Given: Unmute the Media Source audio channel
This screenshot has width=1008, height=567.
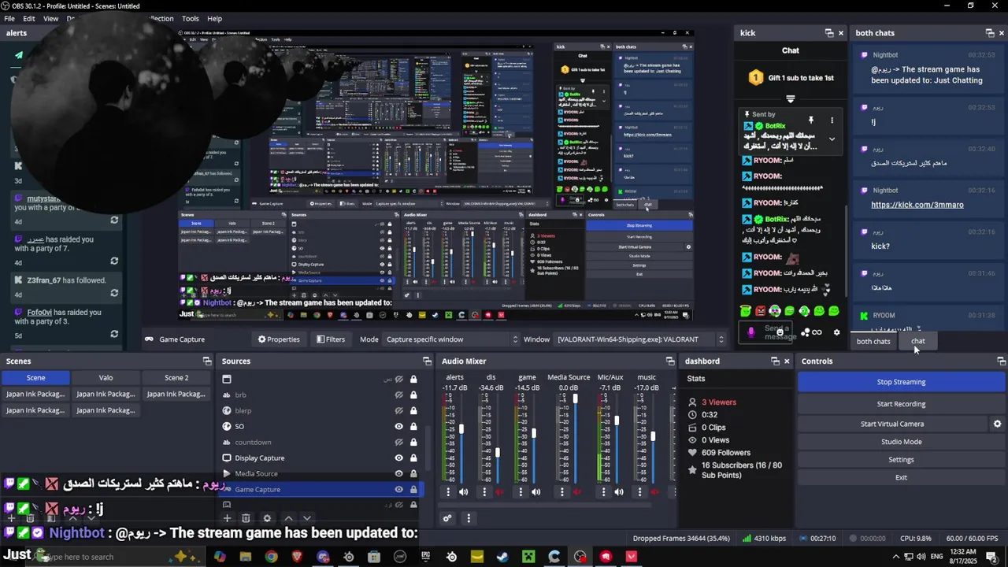Looking at the screenshot, I should point(577,492).
